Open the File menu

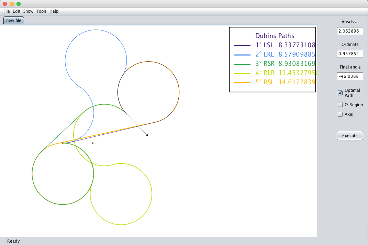coord(7,11)
